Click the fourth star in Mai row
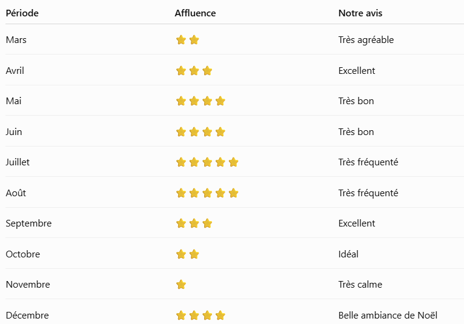This screenshot has height=324, width=464. point(220,101)
